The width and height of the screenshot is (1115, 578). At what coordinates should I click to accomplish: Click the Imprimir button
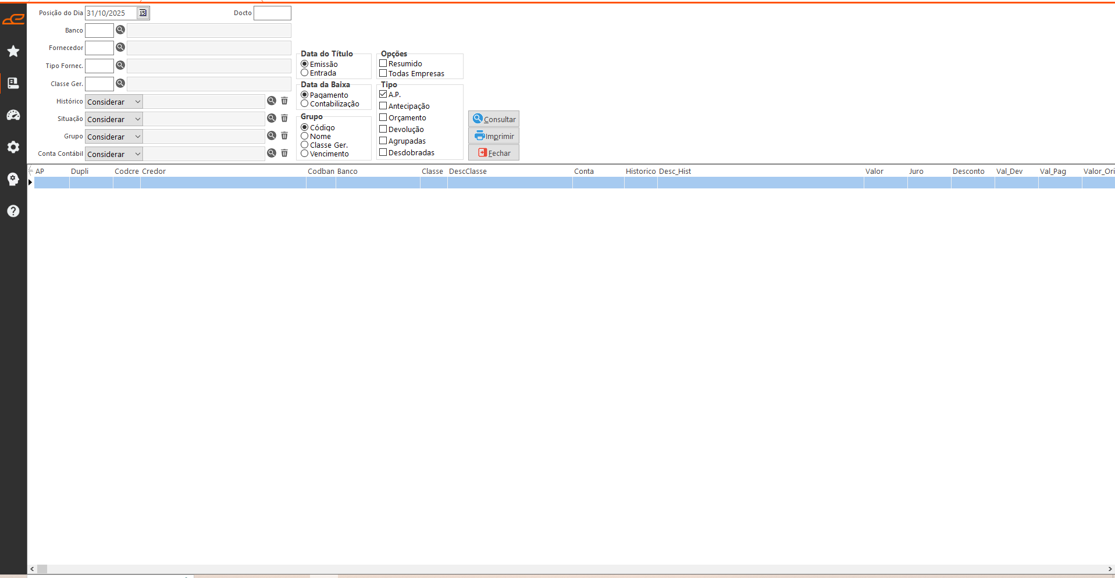[x=494, y=136]
